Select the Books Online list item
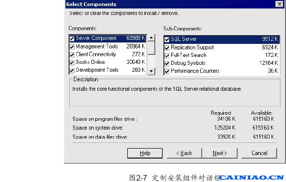 pyautogui.click(x=107, y=62)
